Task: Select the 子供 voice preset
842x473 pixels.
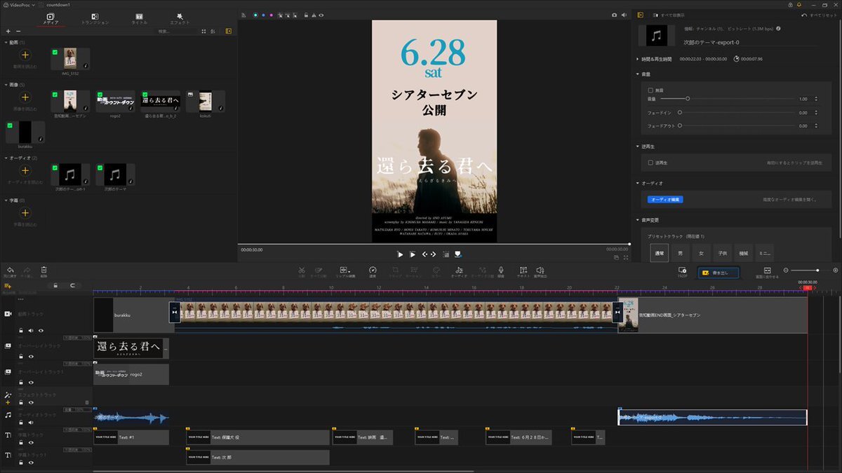Action: click(x=722, y=252)
